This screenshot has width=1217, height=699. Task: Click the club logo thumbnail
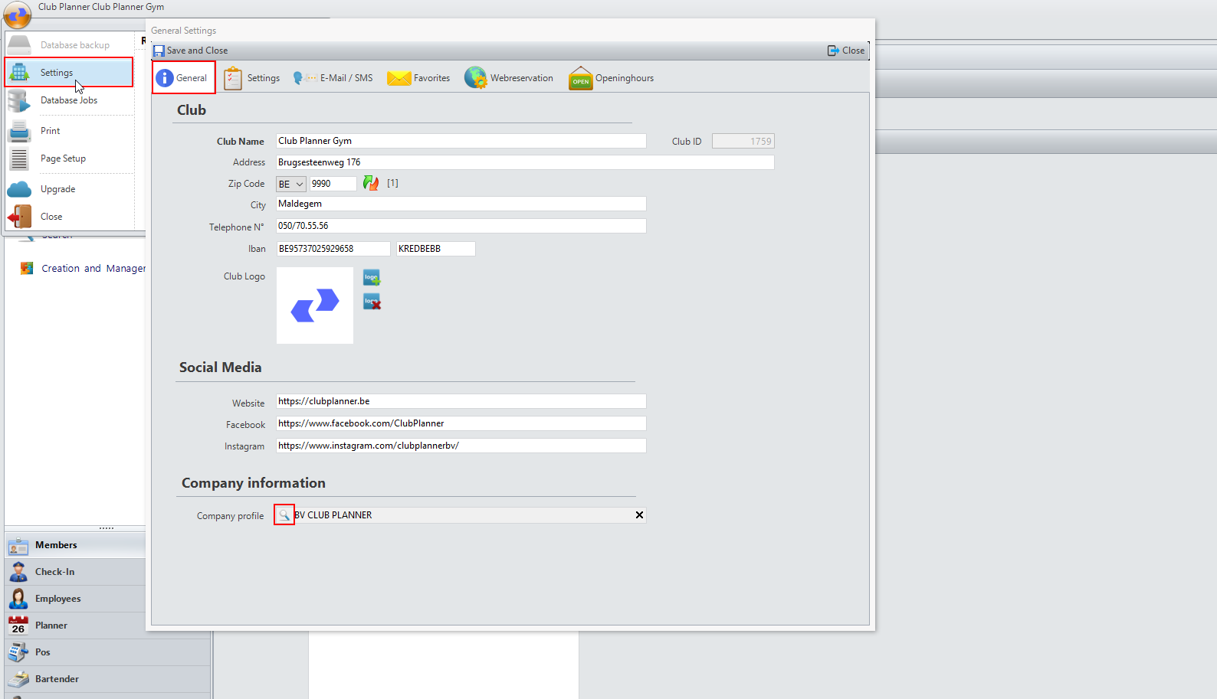pos(315,305)
